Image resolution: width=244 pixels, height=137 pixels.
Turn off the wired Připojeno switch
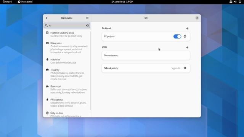(177, 37)
